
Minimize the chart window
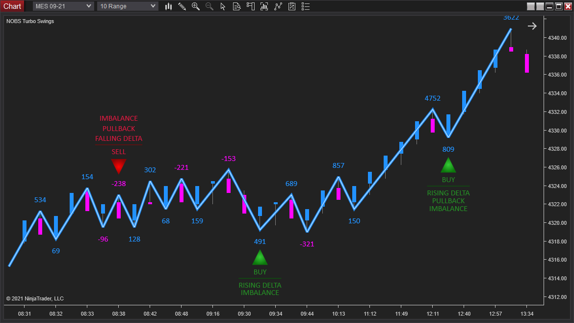[x=549, y=6]
